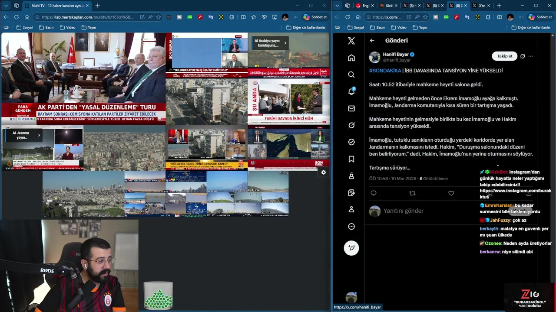This screenshot has width=556, height=312.
Task: Open Video bookmark folder in X window
Action: click(398, 27)
